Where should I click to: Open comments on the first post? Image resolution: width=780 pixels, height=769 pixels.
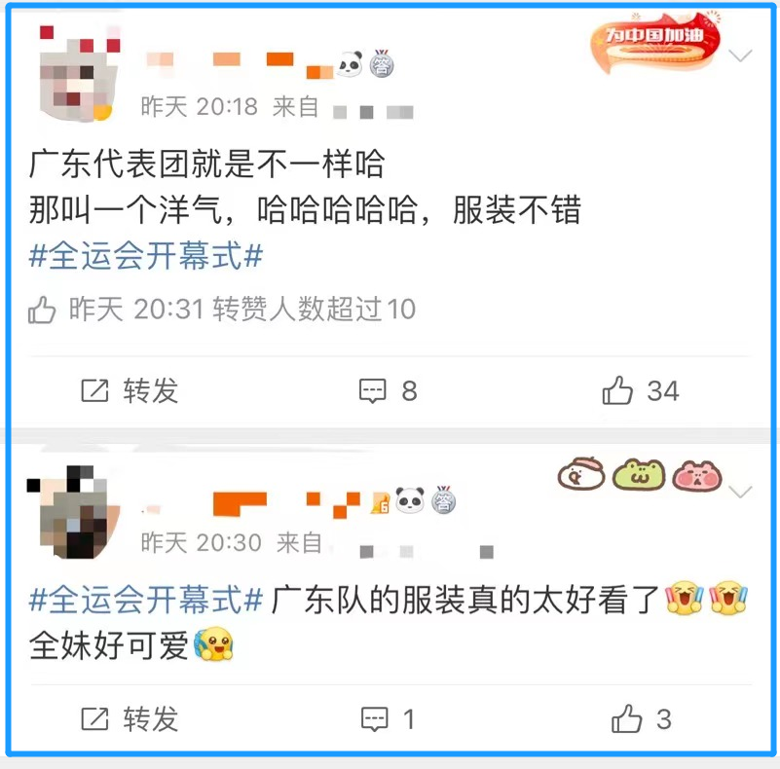pos(389,390)
